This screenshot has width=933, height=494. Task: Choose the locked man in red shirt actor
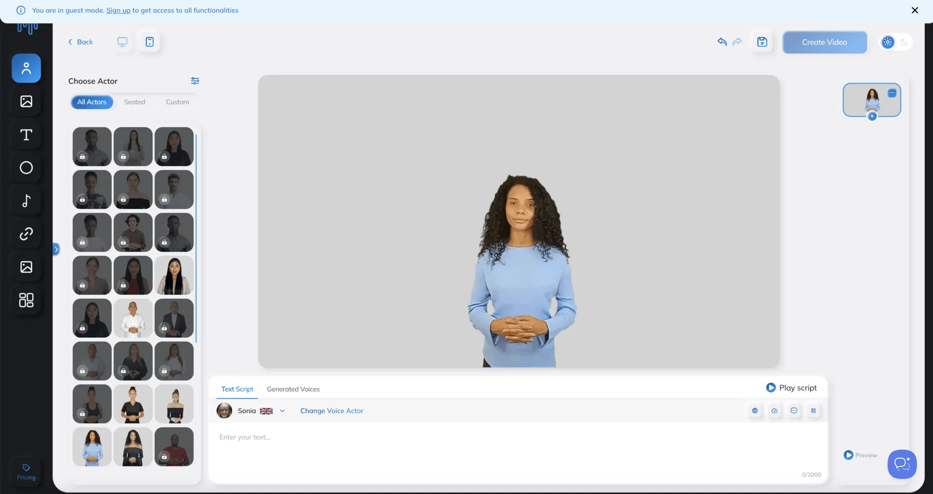(174, 447)
